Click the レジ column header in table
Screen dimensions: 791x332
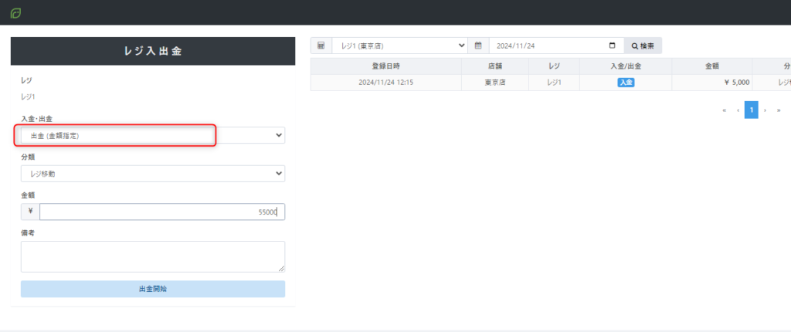[554, 66]
